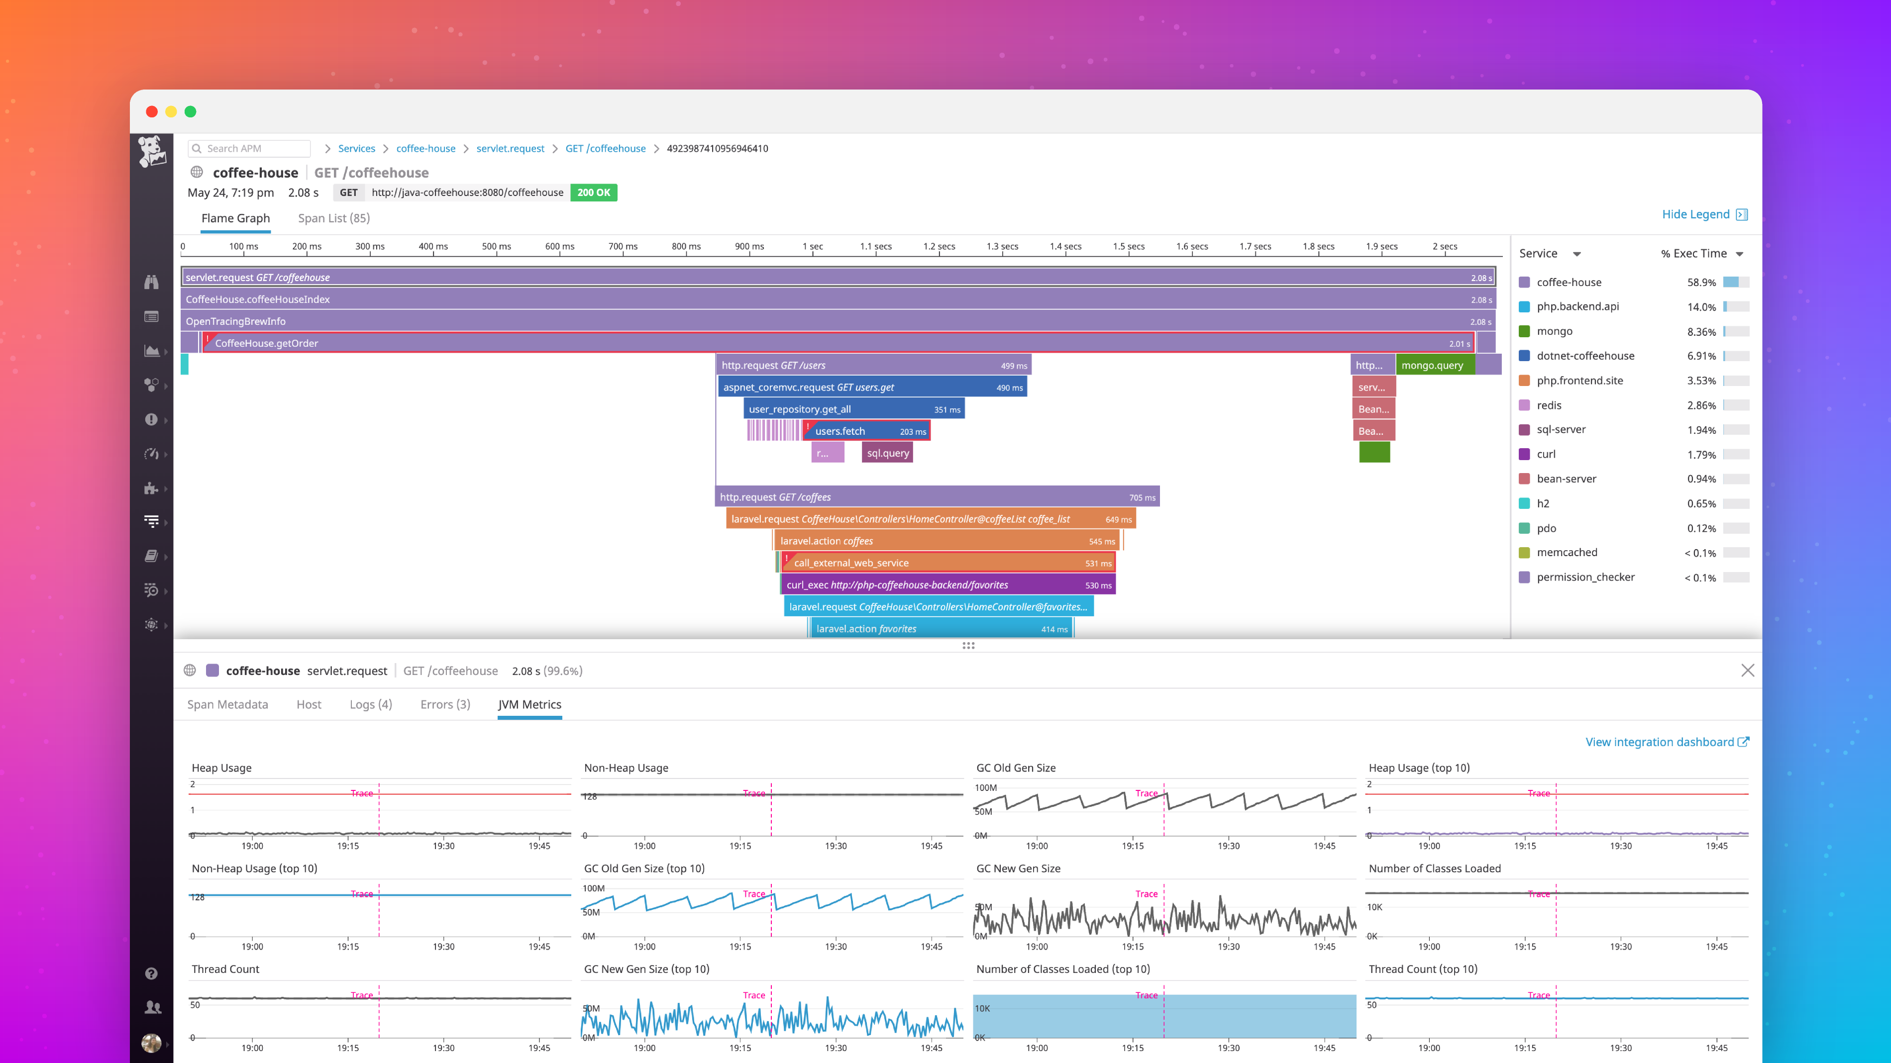Image resolution: width=1891 pixels, height=1063 pixels.
Task: Open Monitors via exclamation mark sidebar icon
Action: [152, 420]
